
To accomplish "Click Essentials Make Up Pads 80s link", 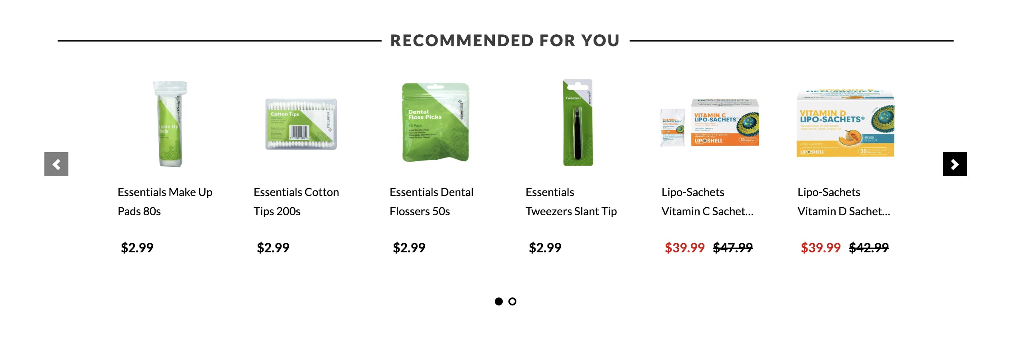I will [x=165, y=202].
